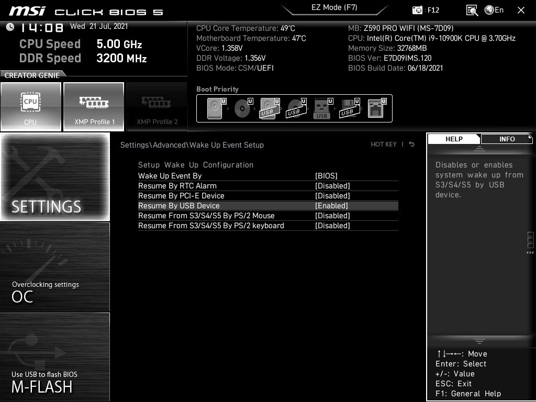The width and height of the screenshot is (536, 402).
Task: Click the BIOS Ver E7D09IMS.120 text
Action: pyautogui.click(x=389, y=58)
